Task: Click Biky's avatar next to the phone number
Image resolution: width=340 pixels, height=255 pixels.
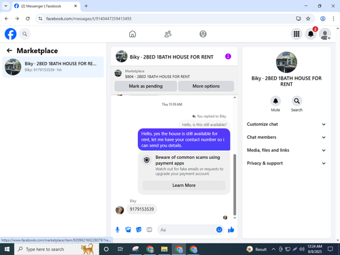Action: pyautogui.click(x=120, y=210)
